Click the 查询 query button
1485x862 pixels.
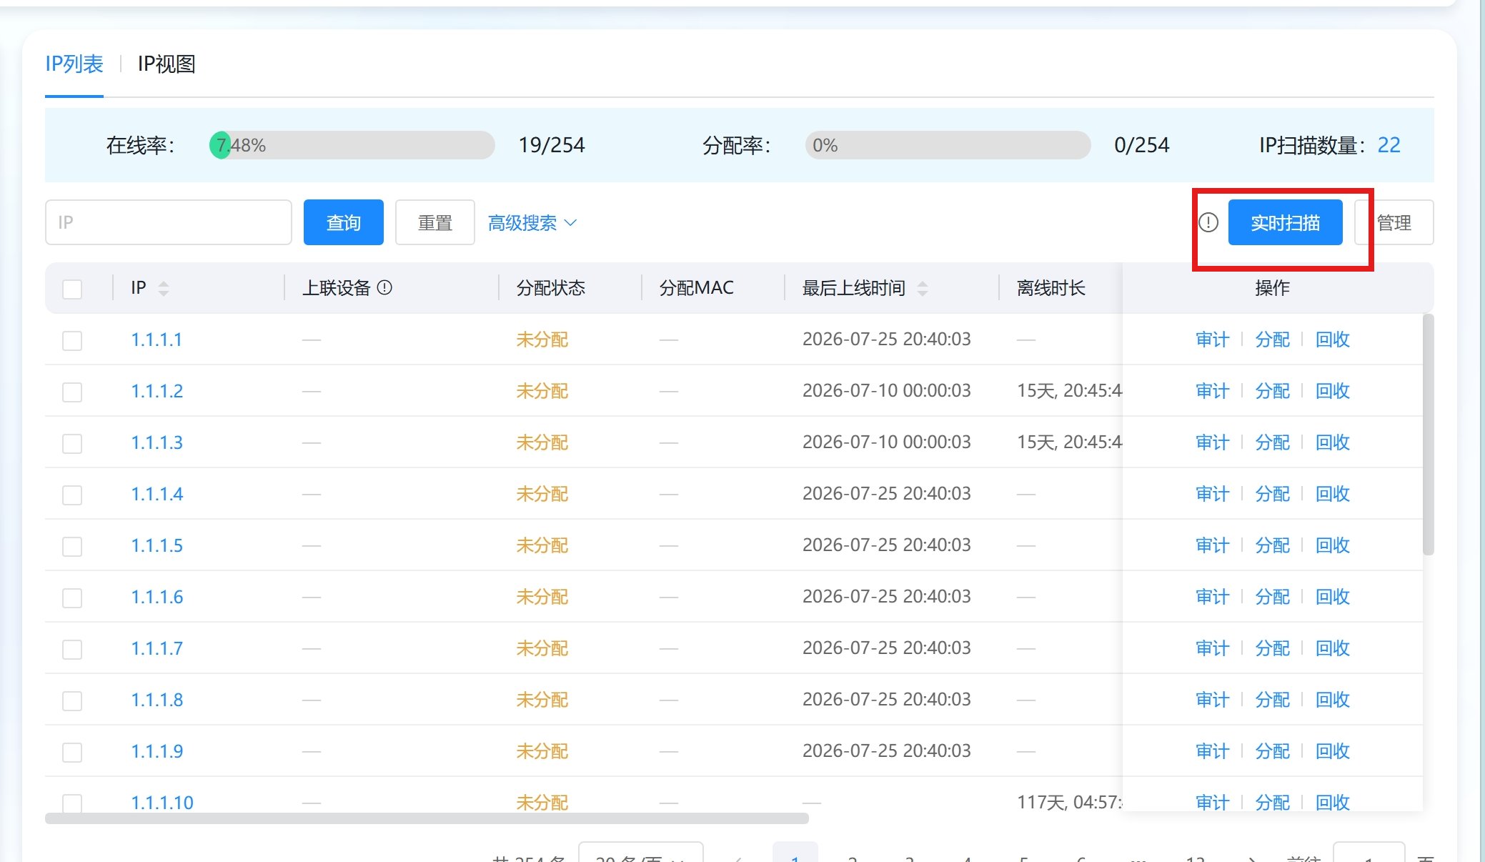pos(344,222)
